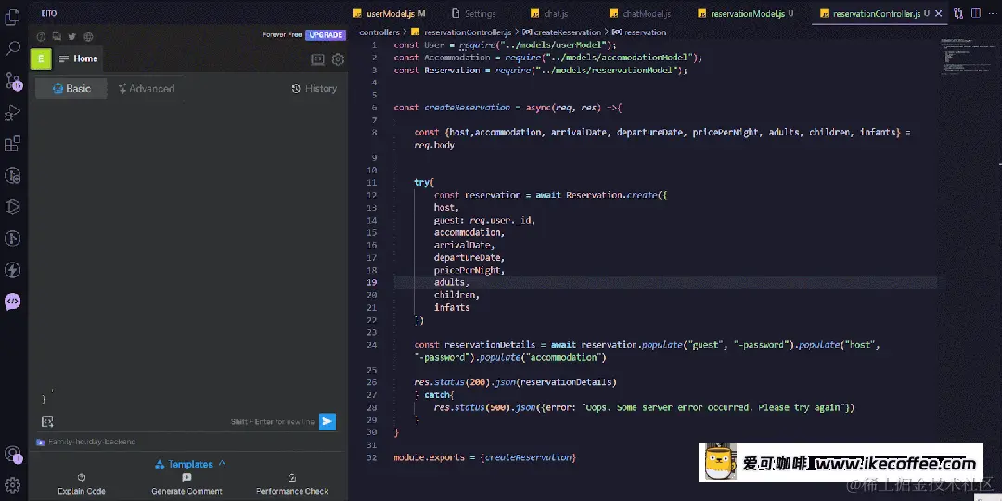This screenshot has width=1002, height=501.
Task: Open Bito's Twitter bird icon
Action: 72,37
